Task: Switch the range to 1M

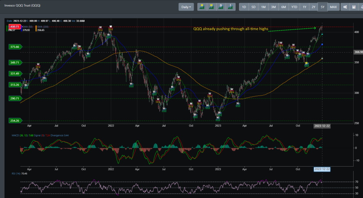Action: coord(263,7)
